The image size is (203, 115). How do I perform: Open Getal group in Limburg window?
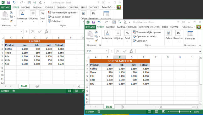click(x=42, y=16)
